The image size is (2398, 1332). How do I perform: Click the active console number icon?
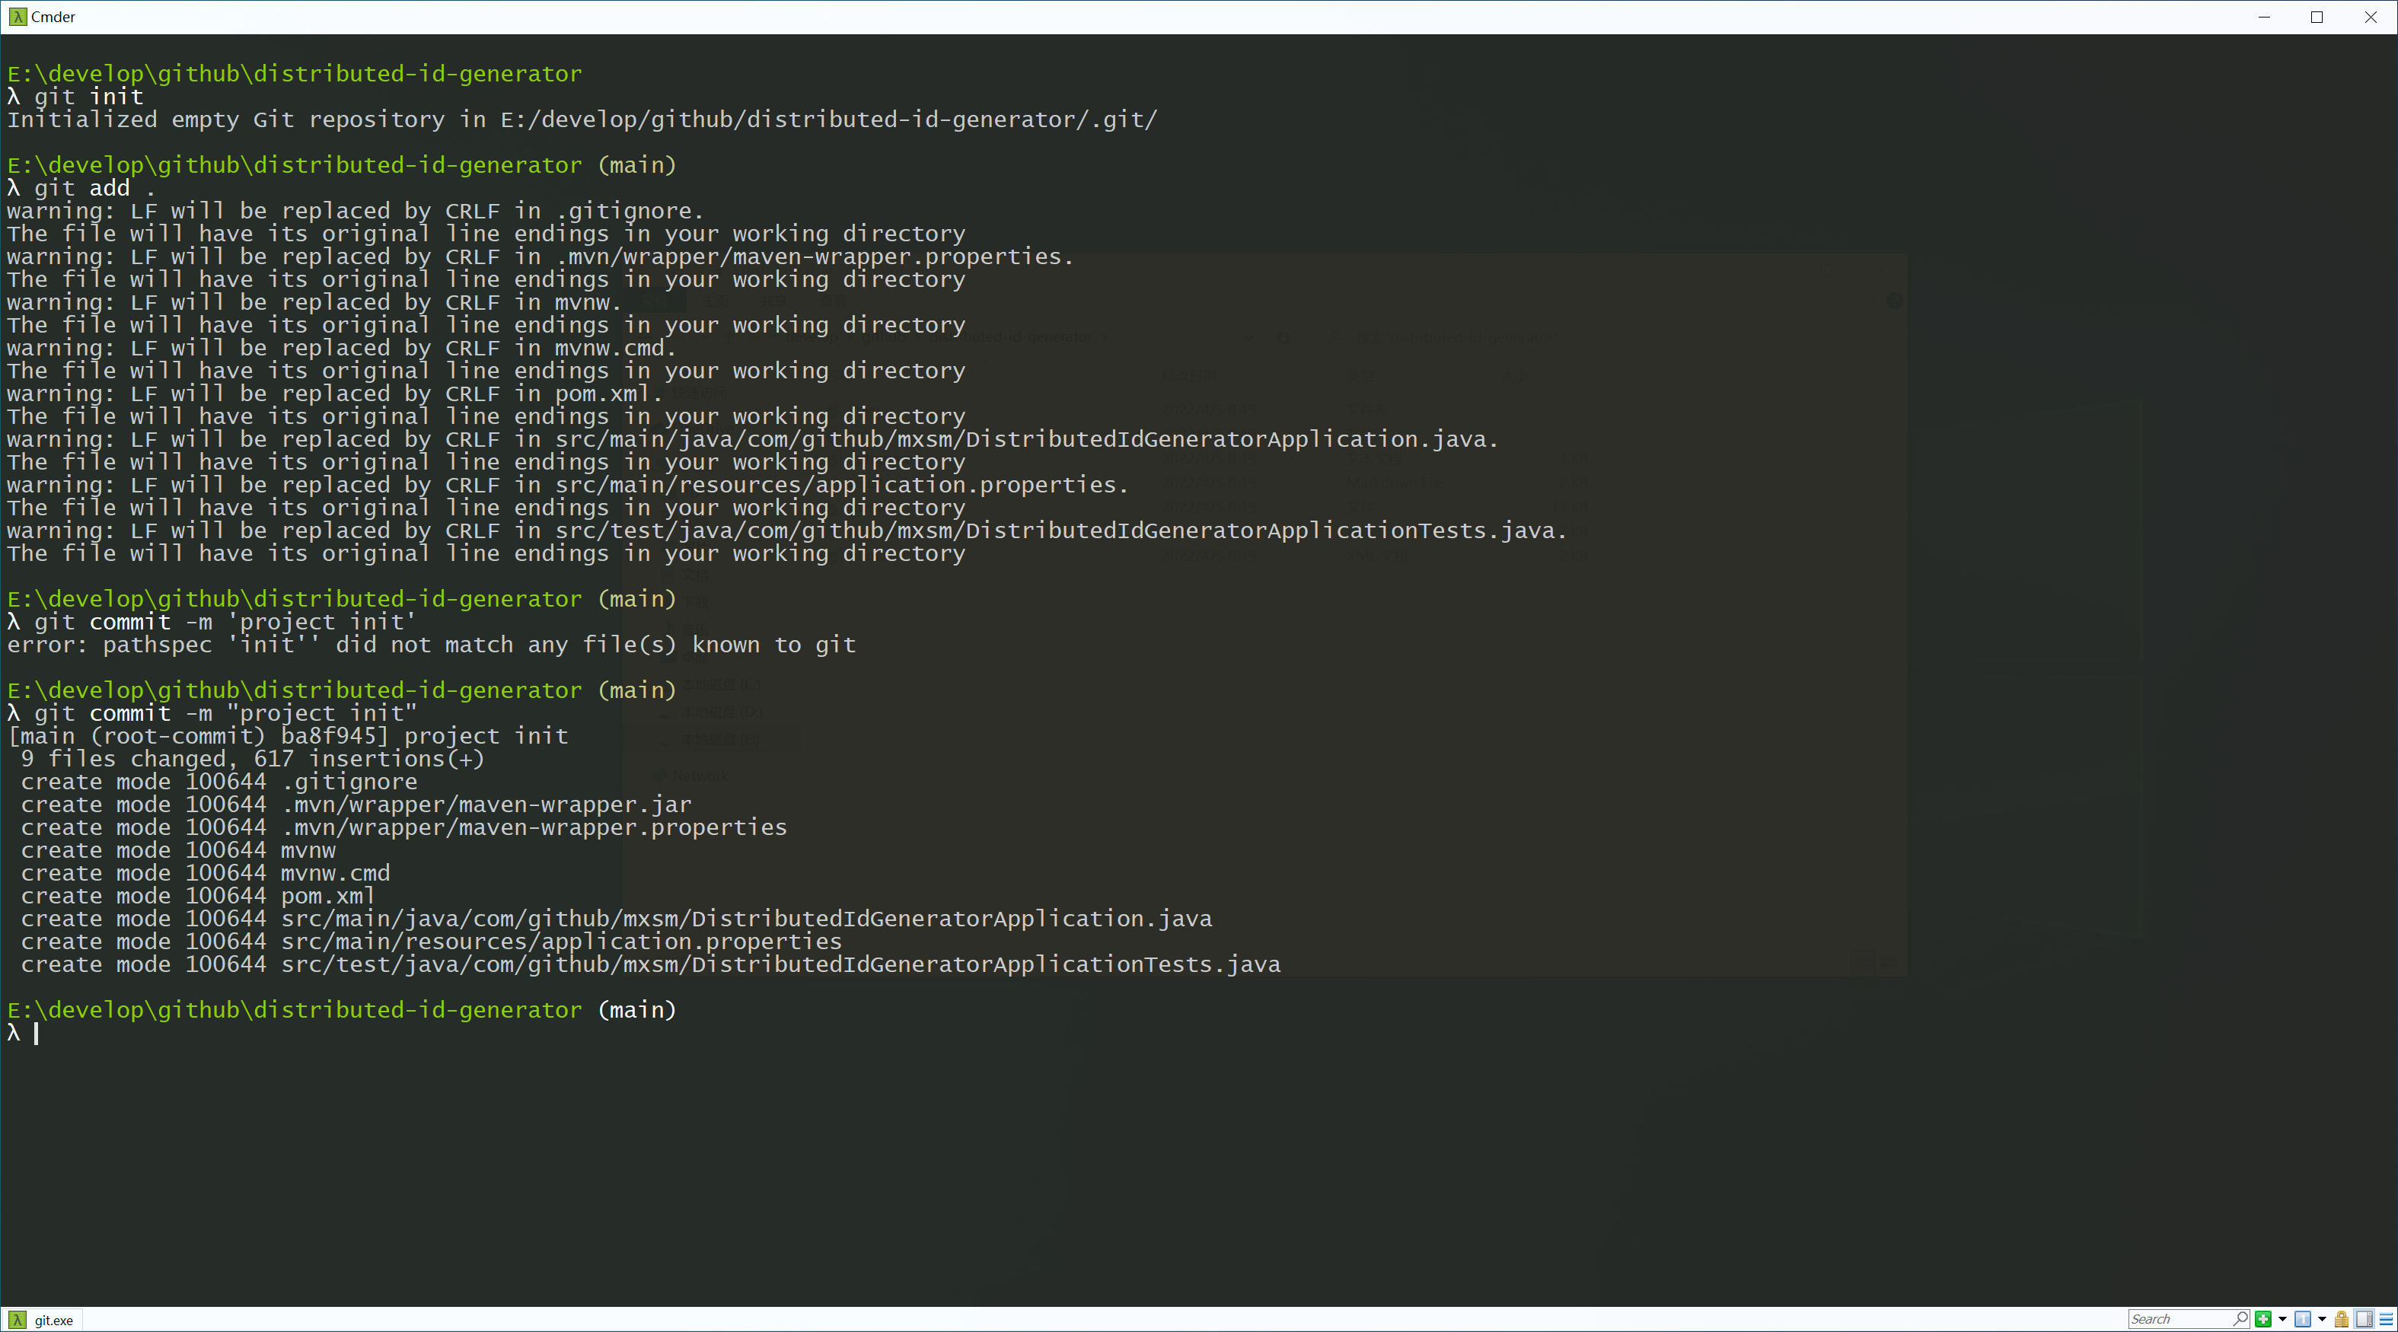click(2302, 1319)
